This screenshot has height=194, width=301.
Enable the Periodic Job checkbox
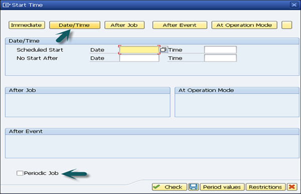(20, 173)
